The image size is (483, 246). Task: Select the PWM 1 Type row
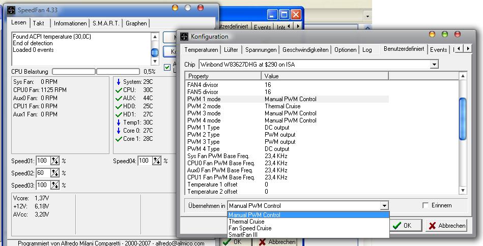(x=287, y=127)
